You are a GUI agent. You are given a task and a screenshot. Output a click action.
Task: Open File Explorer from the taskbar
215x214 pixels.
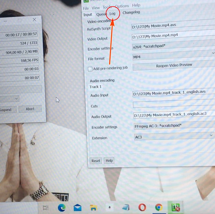(93, 208)
